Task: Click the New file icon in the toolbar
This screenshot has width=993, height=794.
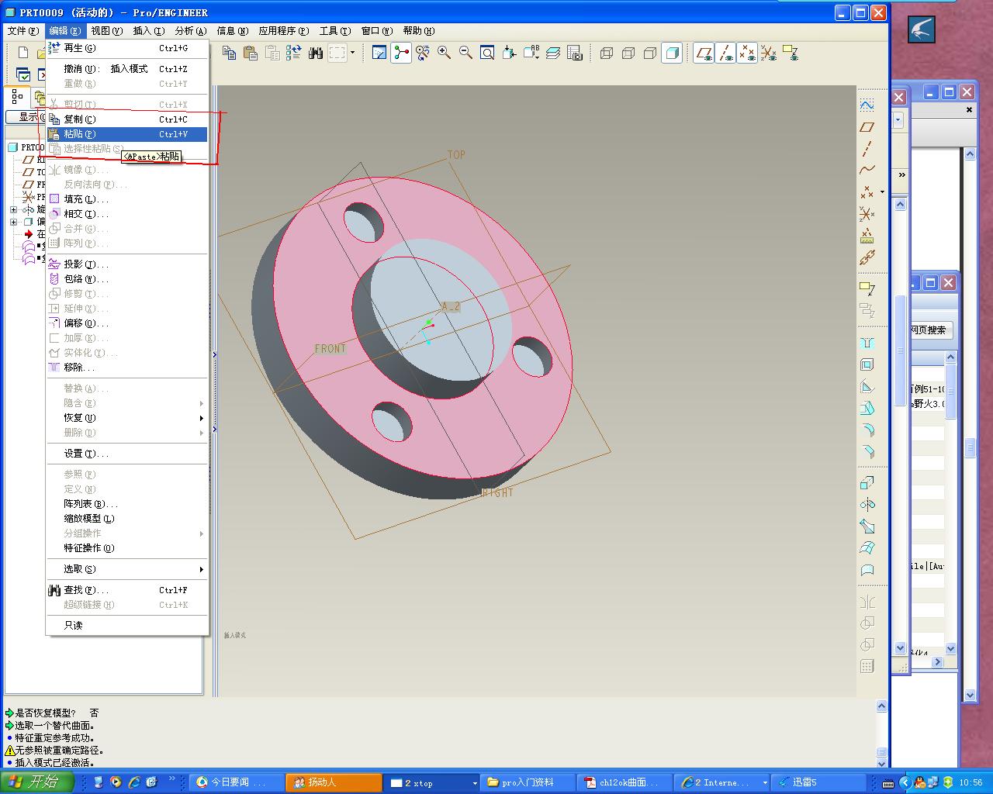Action: click(x=23, y=53)
